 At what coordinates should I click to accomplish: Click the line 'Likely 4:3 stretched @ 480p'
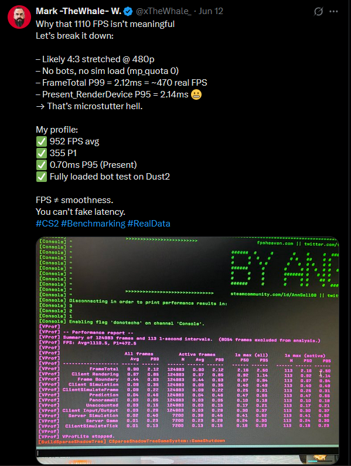[95, 59]
